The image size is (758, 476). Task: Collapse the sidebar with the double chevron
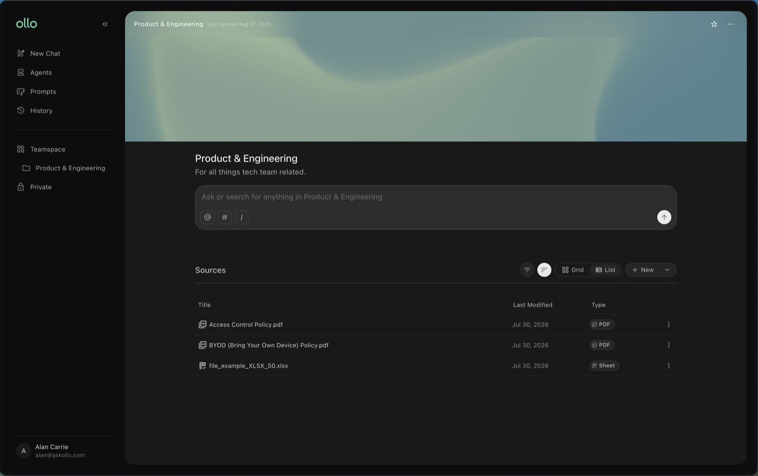[x=105, y=24]
